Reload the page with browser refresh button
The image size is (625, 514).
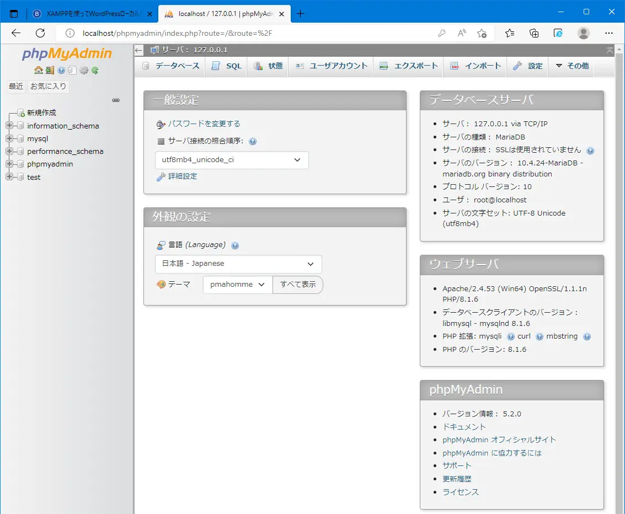(x=40, y=33)
